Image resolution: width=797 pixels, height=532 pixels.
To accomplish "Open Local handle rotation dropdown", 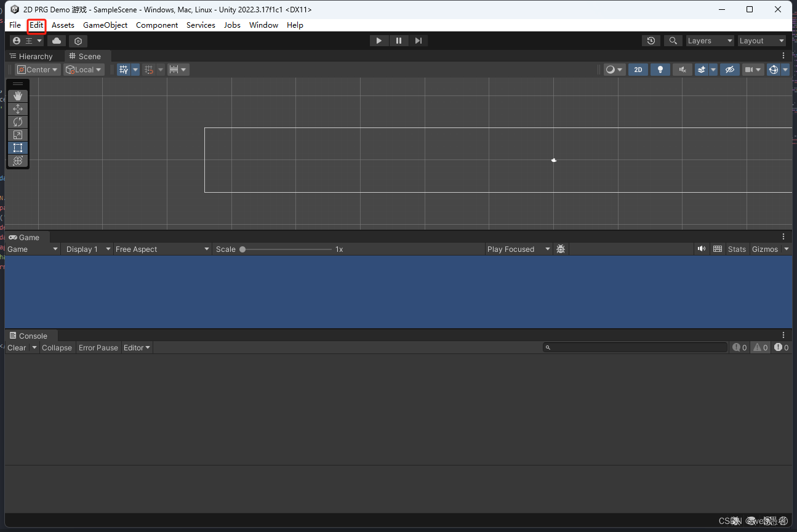I will click(84, 70).
